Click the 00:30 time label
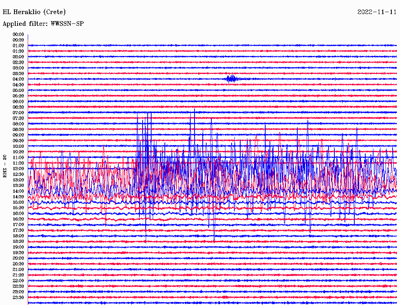 (x=18, y=40)
